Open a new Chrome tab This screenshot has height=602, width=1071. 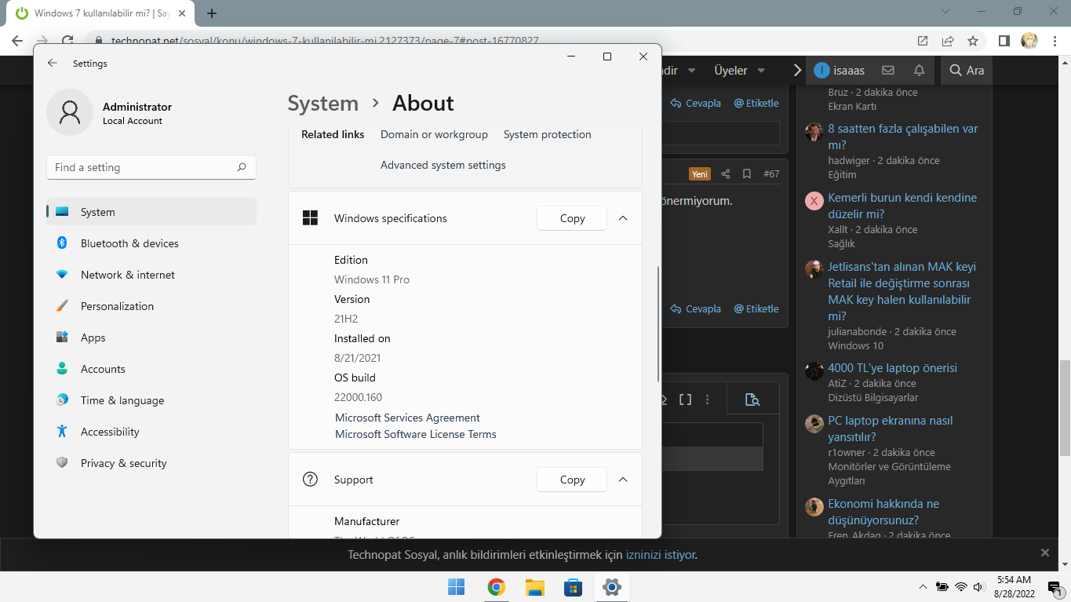(x=212, y=13)
